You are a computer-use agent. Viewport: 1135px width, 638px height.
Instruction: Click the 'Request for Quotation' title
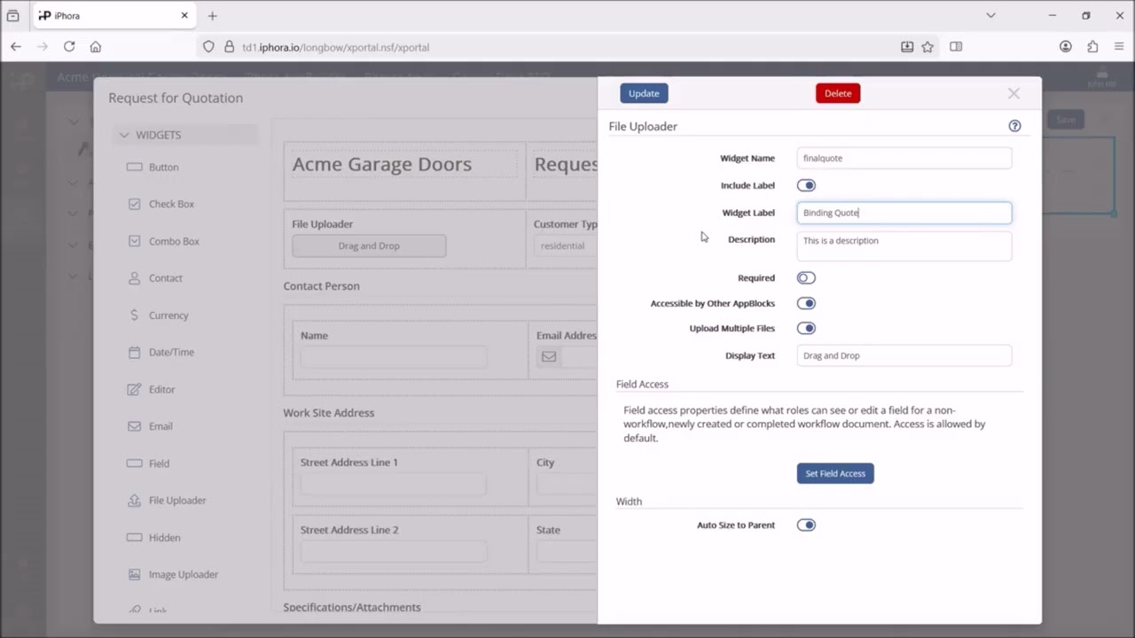(176, 97)
